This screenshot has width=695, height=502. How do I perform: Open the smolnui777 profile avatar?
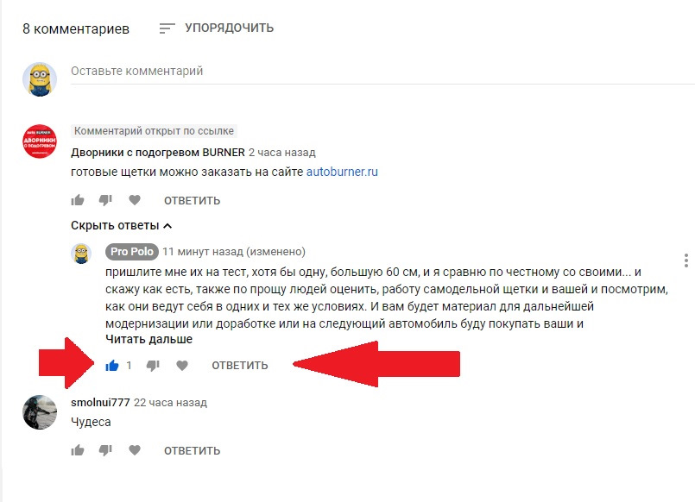[x=40, y=412]
